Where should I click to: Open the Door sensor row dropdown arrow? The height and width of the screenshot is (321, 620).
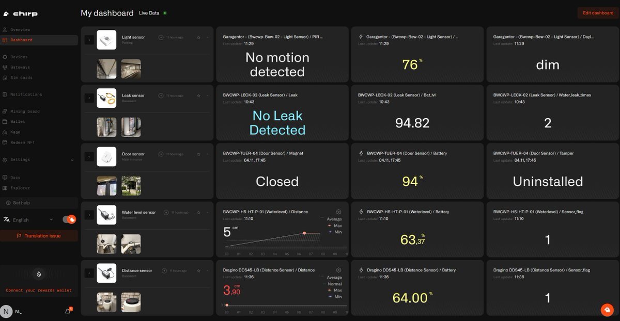pyautogui.click(x=207, y=154)
